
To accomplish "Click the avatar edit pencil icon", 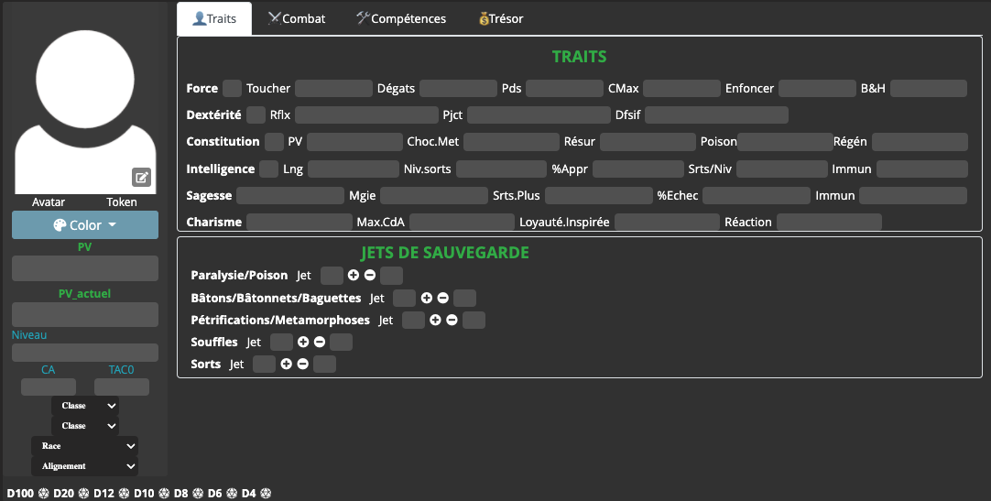I will click(x=142, y=177).
